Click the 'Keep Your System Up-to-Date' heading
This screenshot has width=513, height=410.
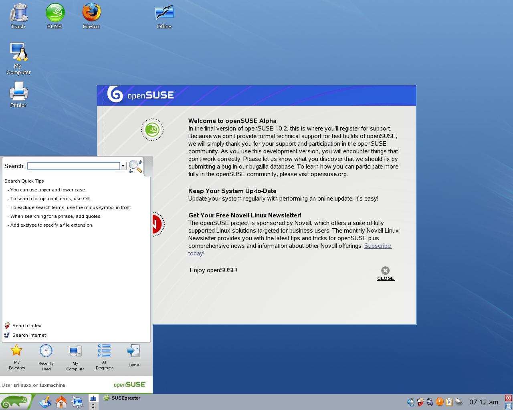(232, 191)
